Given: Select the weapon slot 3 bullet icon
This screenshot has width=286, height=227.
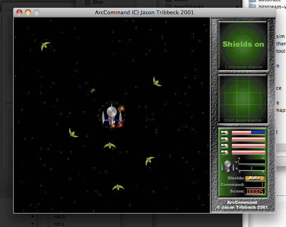Looking at the screenshot, I should click(x=224, y=146).
